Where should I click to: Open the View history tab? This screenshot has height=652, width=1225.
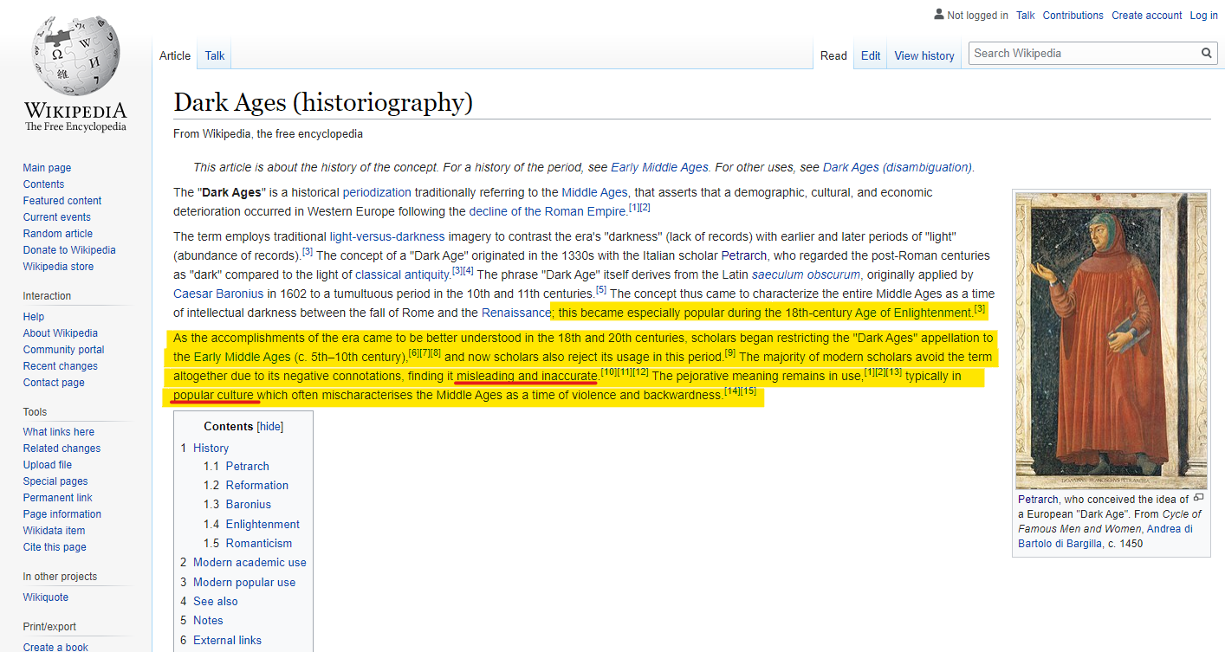click(x=924, y=55)
